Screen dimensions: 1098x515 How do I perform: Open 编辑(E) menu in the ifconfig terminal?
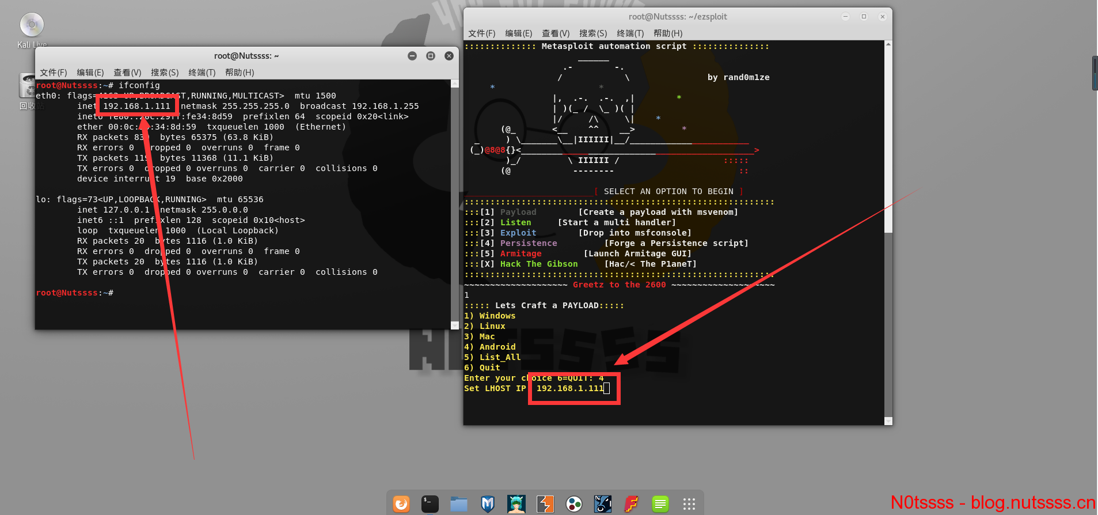[90, 73]
